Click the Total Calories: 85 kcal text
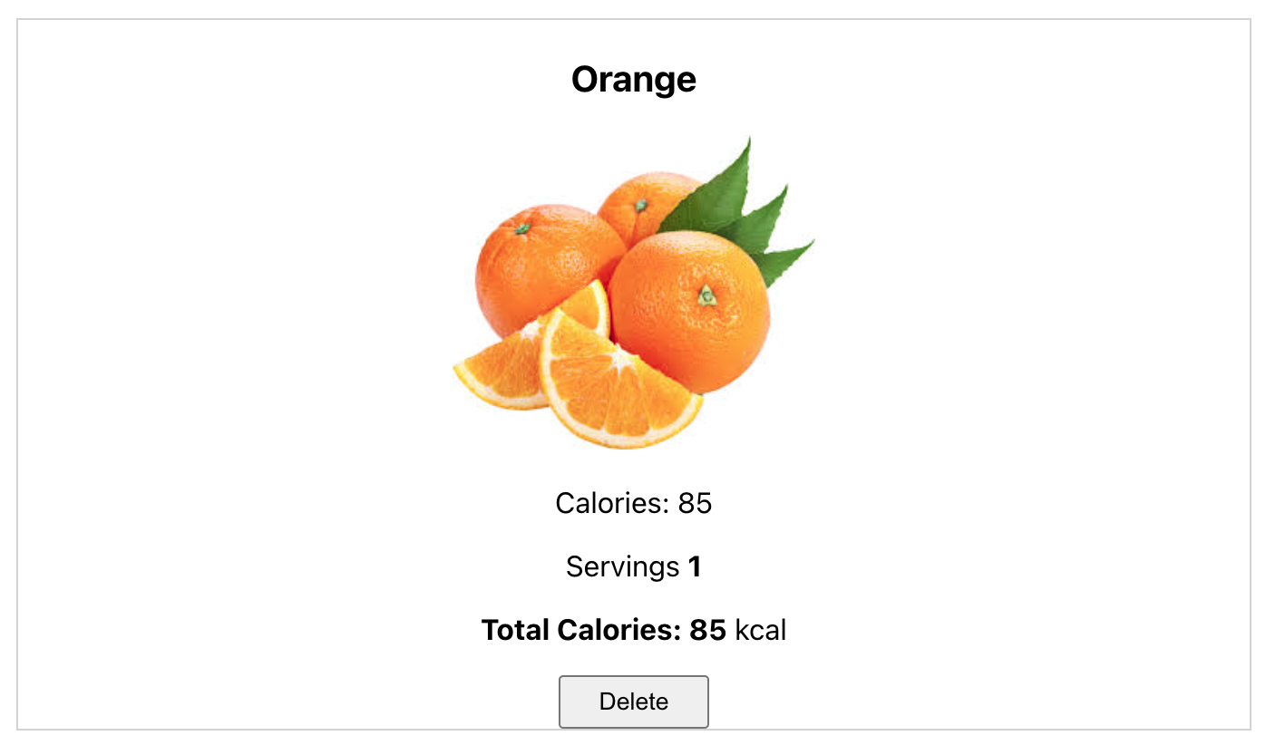The image size is (1266, 745). pyautogui.click(x=633, y=630)
